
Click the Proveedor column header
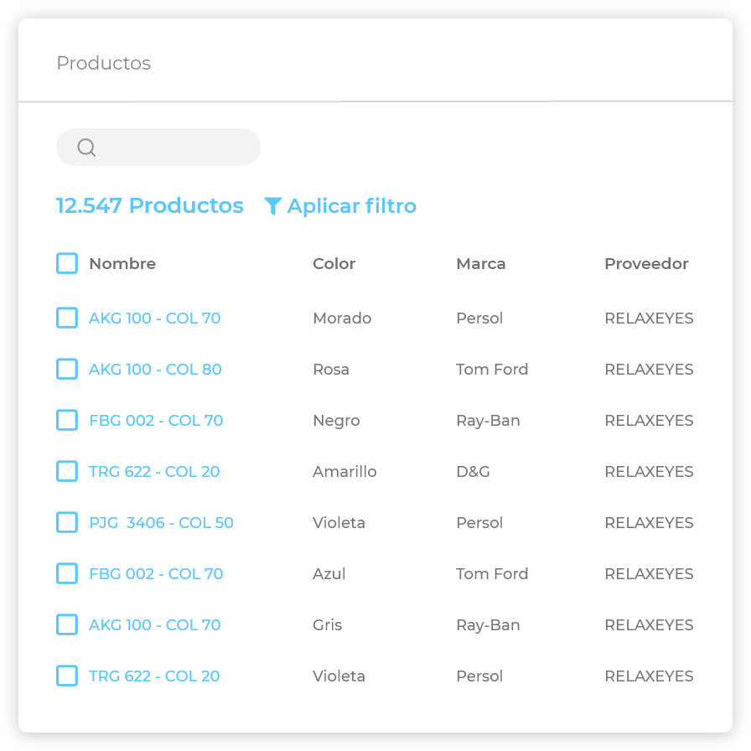[x=646, y=263]
